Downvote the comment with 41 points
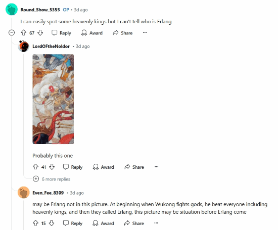This screenshot has height=230, width=278. coord(52,167)
